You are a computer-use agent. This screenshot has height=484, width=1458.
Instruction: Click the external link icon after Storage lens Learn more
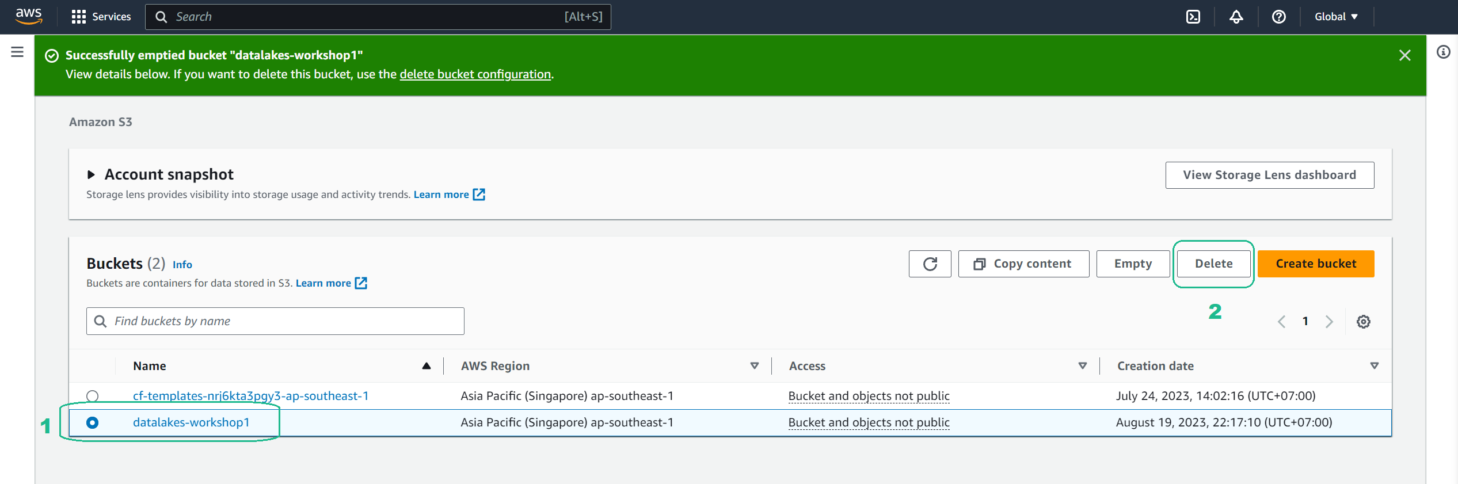pyautogui.click(x=479, y=195)
